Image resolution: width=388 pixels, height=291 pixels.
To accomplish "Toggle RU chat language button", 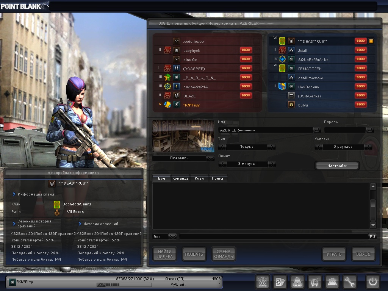I will 372,237.
